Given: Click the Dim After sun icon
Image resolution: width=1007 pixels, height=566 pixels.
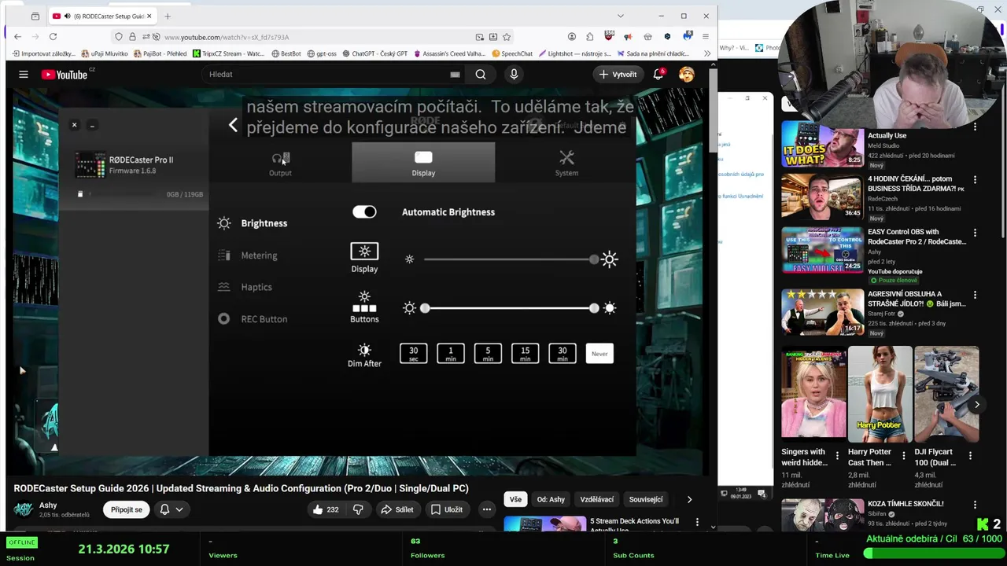Looking at the screenshot, I should point(364,350).
